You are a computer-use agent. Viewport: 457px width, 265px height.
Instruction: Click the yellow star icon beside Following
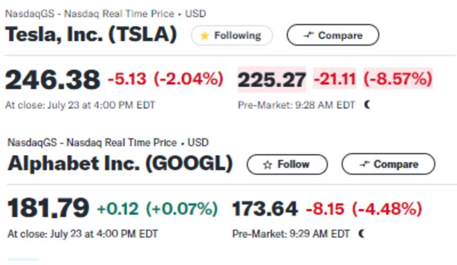(x=205, y=36)
